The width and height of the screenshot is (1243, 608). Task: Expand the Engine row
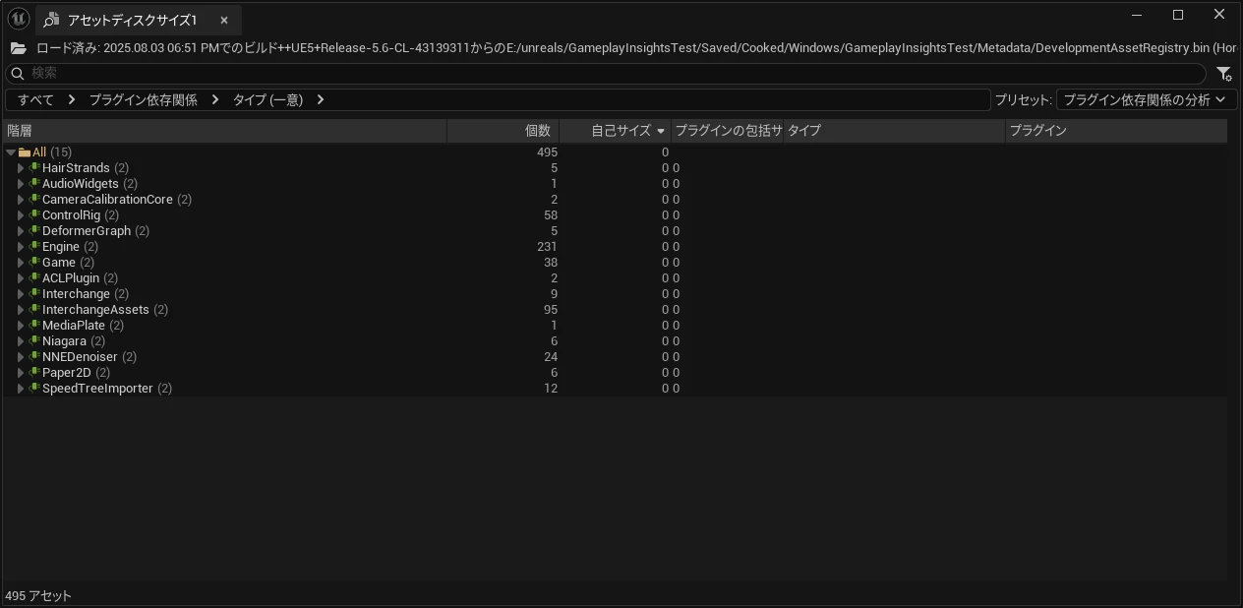(21, 247)
